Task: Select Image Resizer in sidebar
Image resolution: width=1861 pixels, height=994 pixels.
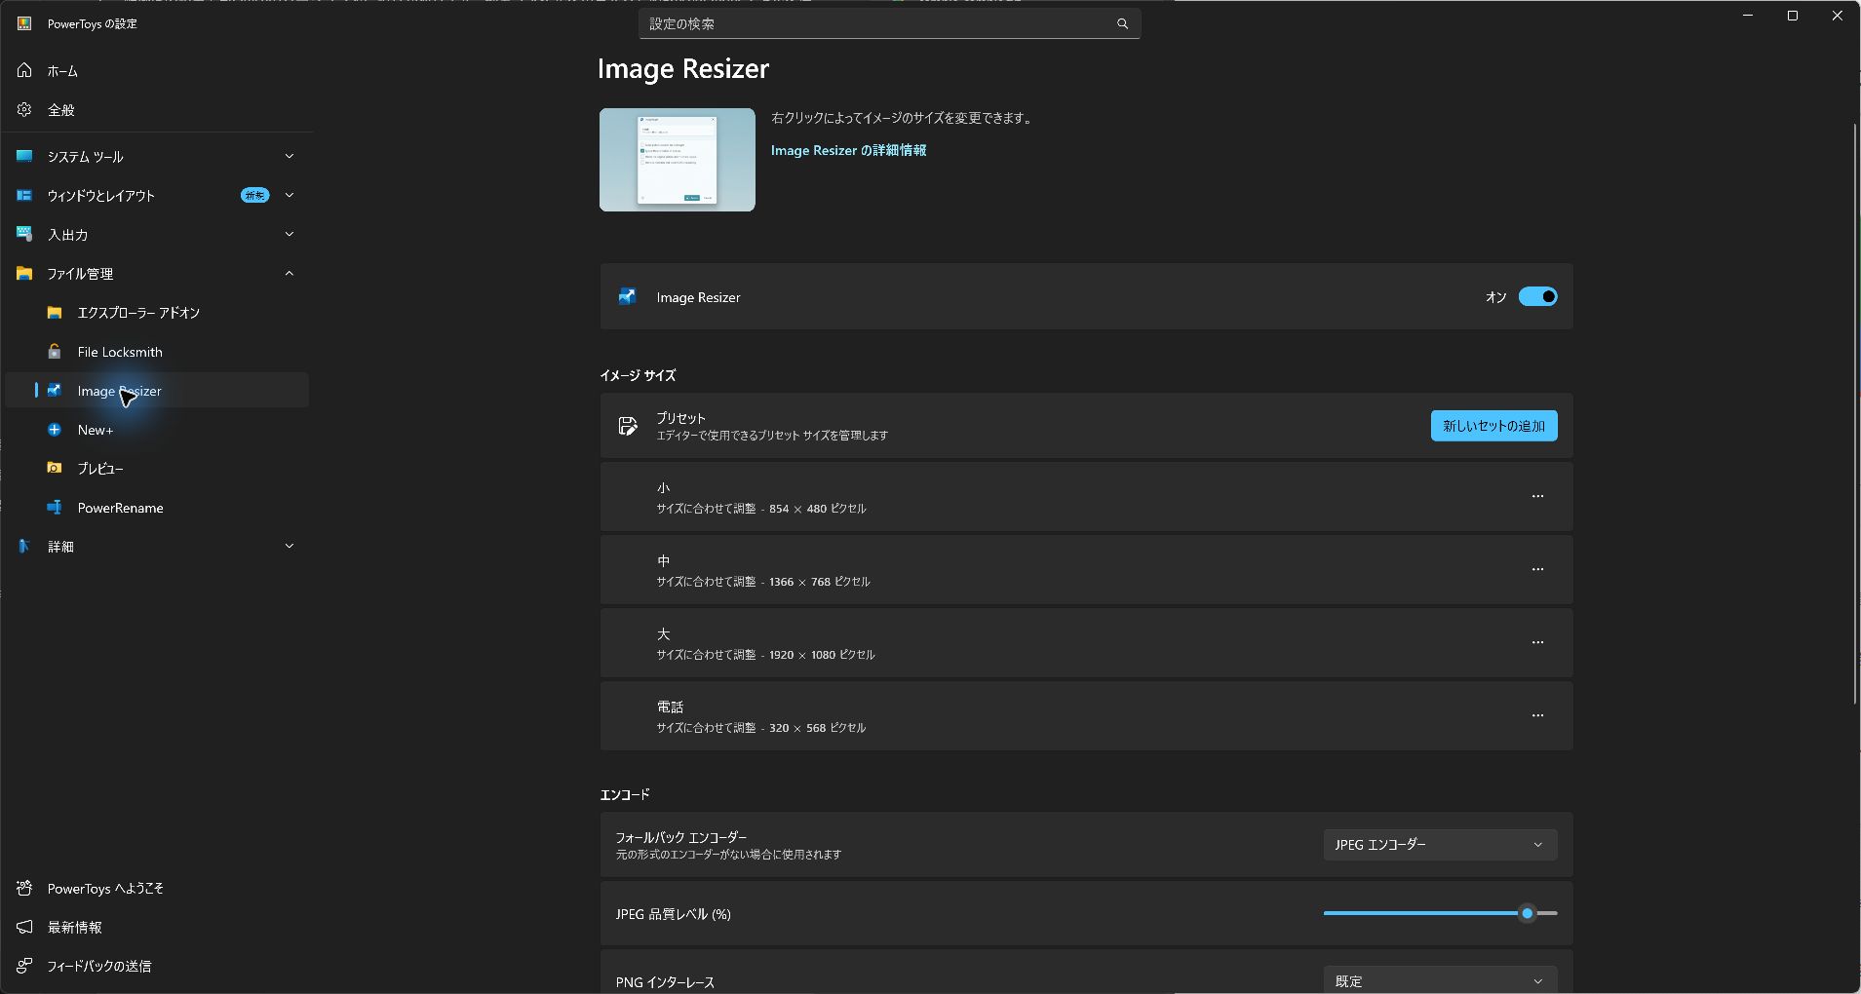Action: (x=157, y=390)
